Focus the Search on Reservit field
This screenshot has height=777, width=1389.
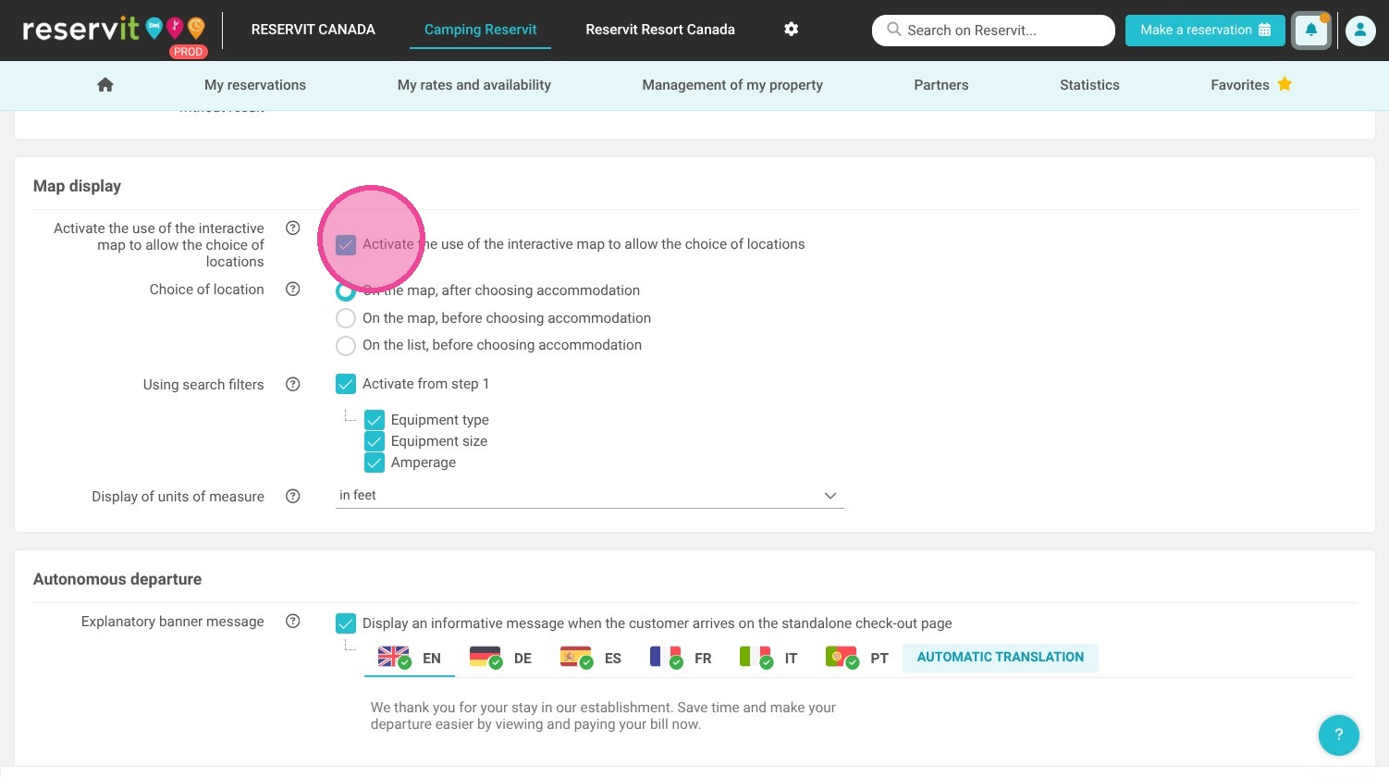click(993, 30)
